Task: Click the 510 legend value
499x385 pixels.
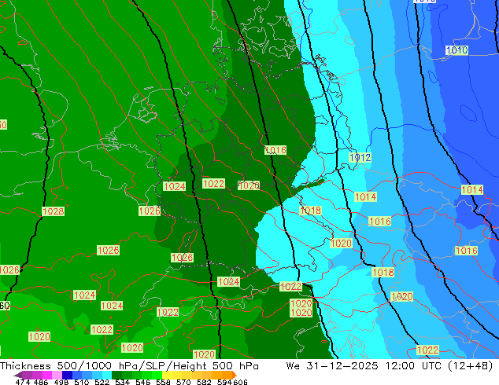Action: click(x=80, y=382)
